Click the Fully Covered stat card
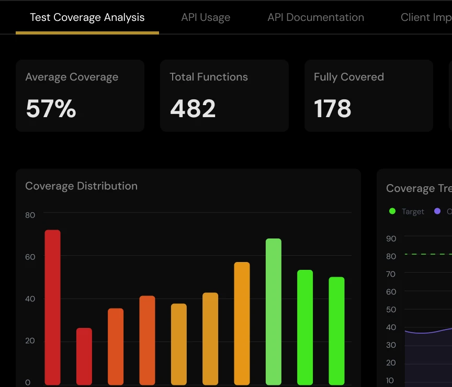 (368, 95)
